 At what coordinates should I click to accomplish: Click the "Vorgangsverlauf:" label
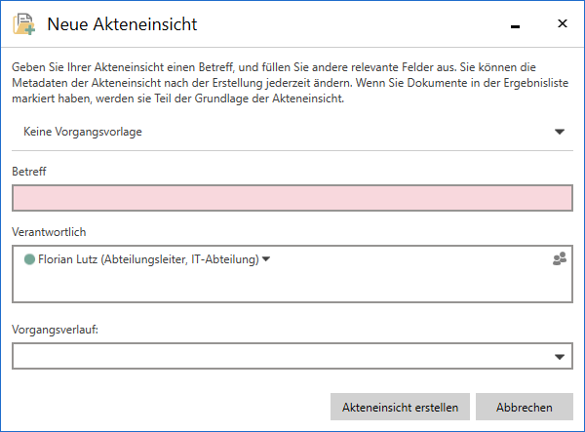point(54,330)
